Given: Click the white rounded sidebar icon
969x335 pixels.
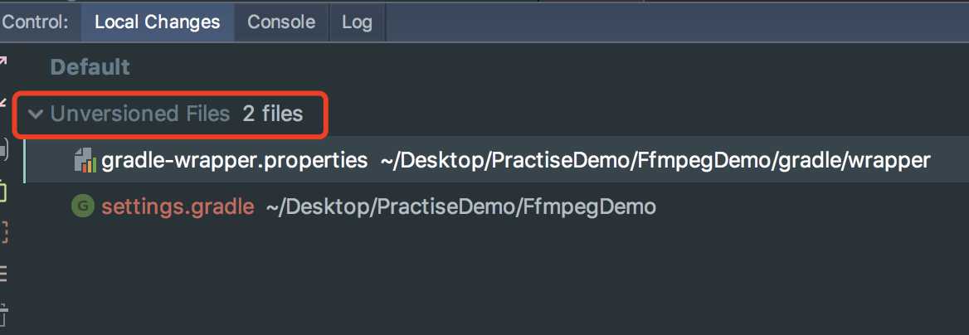Looking at the screenshot, I should pos(3,150).
